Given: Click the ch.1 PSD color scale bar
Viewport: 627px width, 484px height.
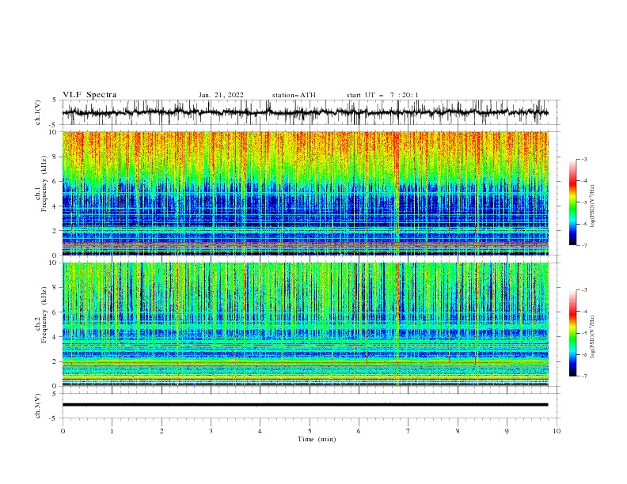Looking at the screenshot, I should pyautogui.click(x=572, y=202).
